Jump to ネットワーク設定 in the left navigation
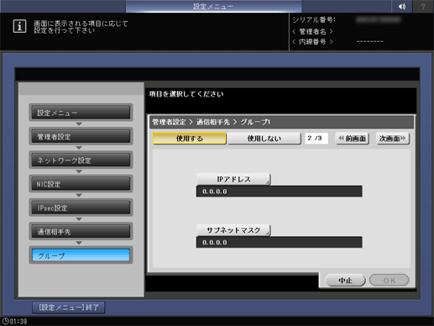Viewport: 434px width, 326px height. click(x=81, y=160)
